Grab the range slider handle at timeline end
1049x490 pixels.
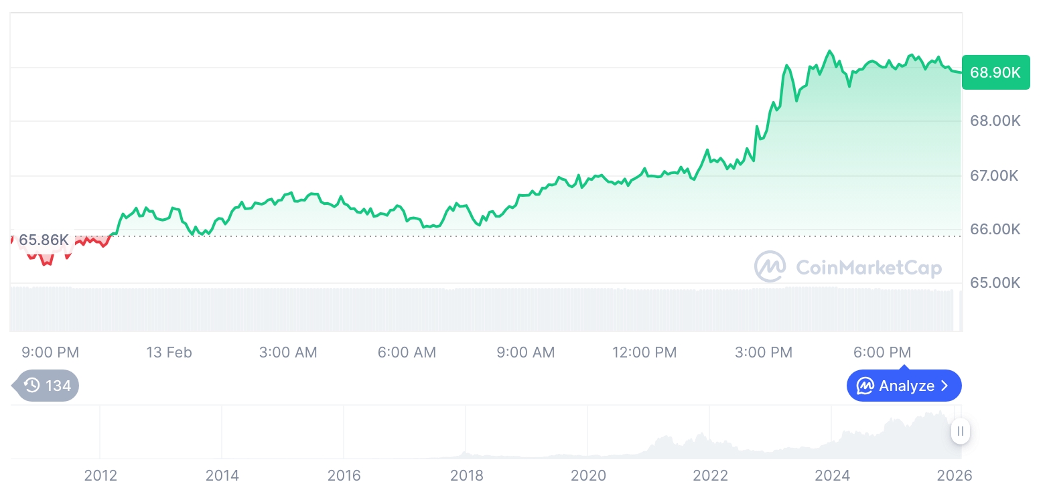tap(961, 431)
